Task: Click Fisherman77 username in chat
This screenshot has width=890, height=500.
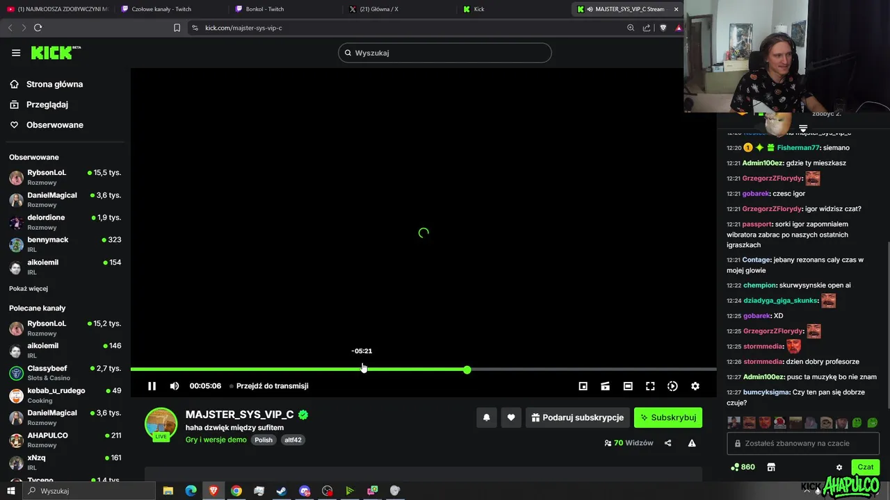Action: click(x=798, y=148)
